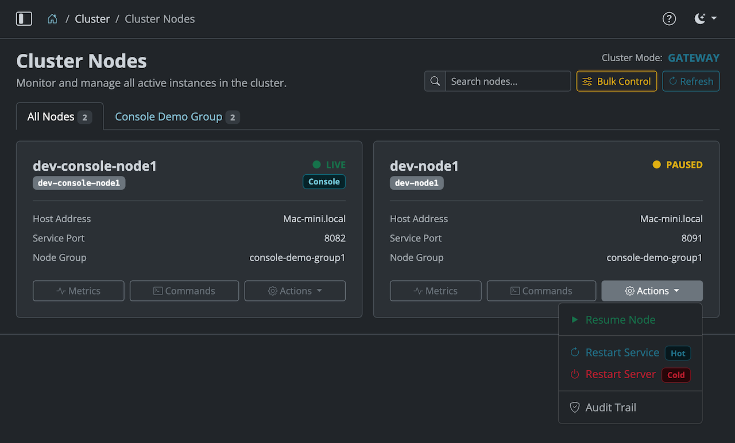Toggle the sidebar panel icon
This screenshot has width=735, height=443.
(24, 18)
